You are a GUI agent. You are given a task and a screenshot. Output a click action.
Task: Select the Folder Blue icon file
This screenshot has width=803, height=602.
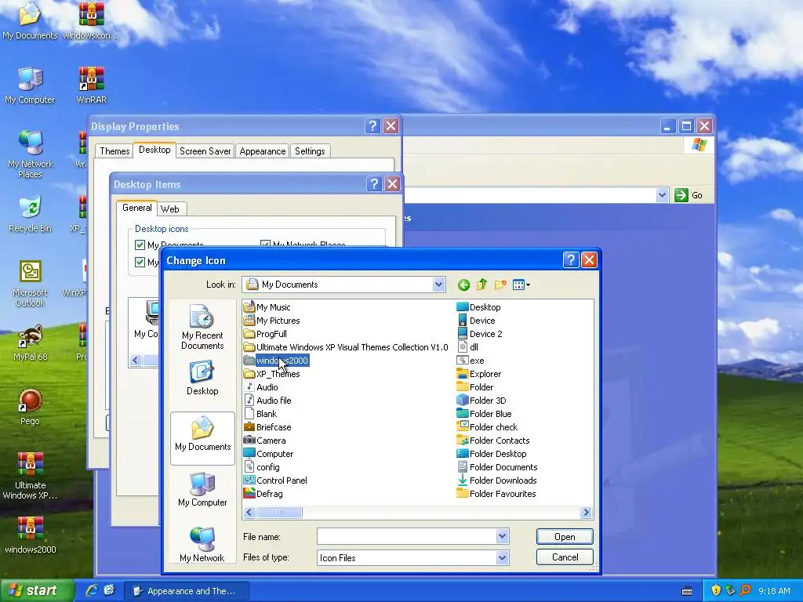pos(484,414)
